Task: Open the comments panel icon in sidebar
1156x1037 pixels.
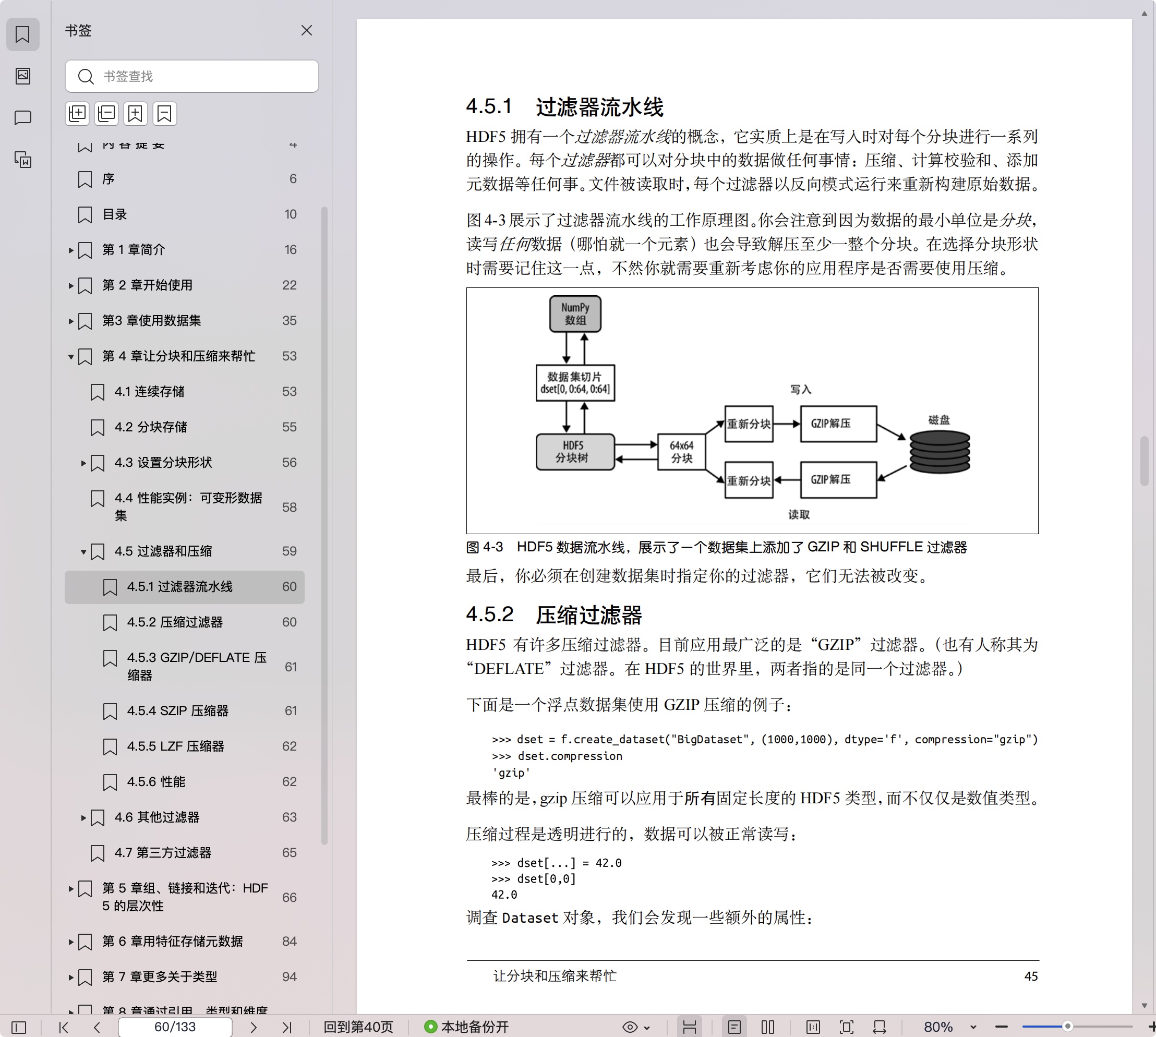Action: coord(23,117)
